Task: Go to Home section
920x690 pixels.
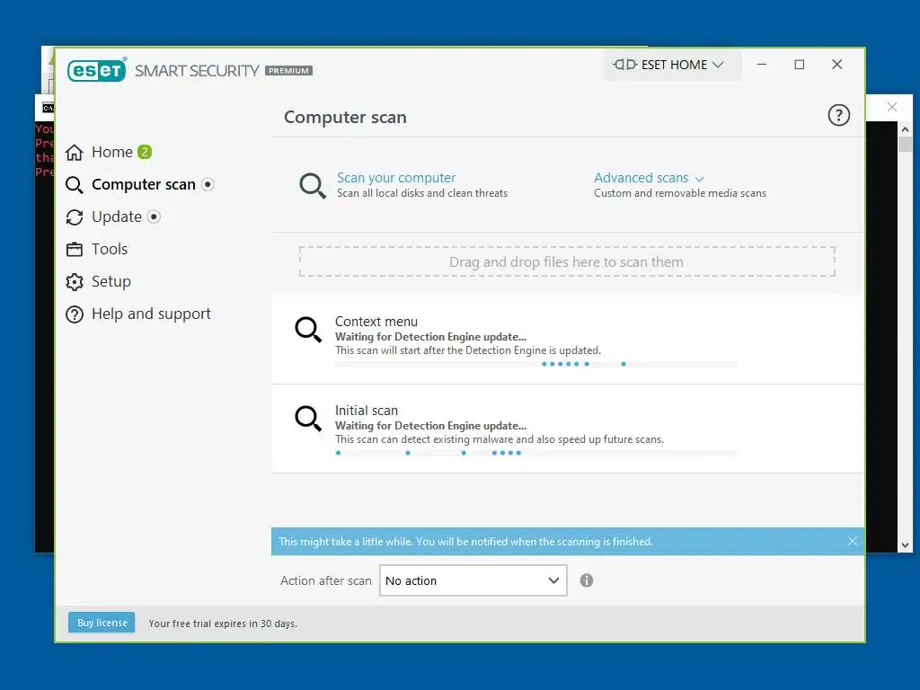Action: point(112,152)
